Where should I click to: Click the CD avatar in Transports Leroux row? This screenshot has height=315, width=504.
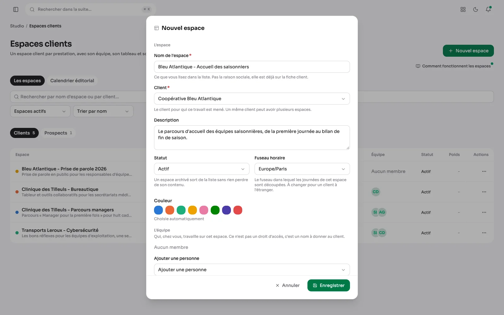point(382,233)
